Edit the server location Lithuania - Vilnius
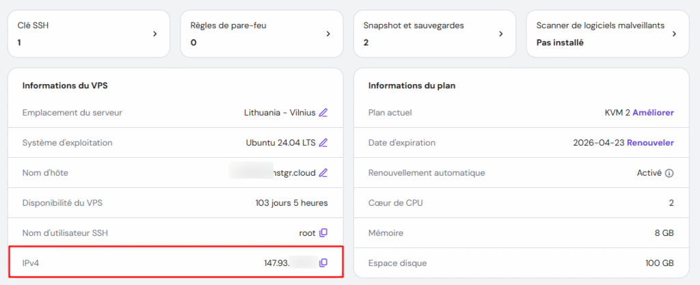 click(323, 113)
